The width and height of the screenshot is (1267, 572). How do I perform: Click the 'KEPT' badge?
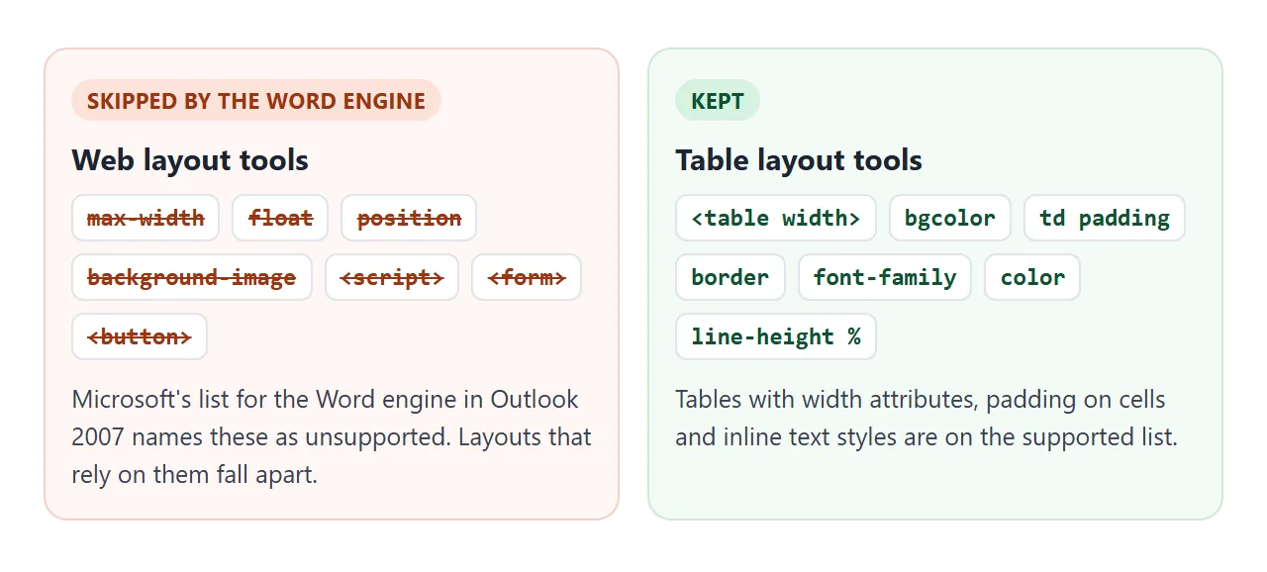point(718,100)
